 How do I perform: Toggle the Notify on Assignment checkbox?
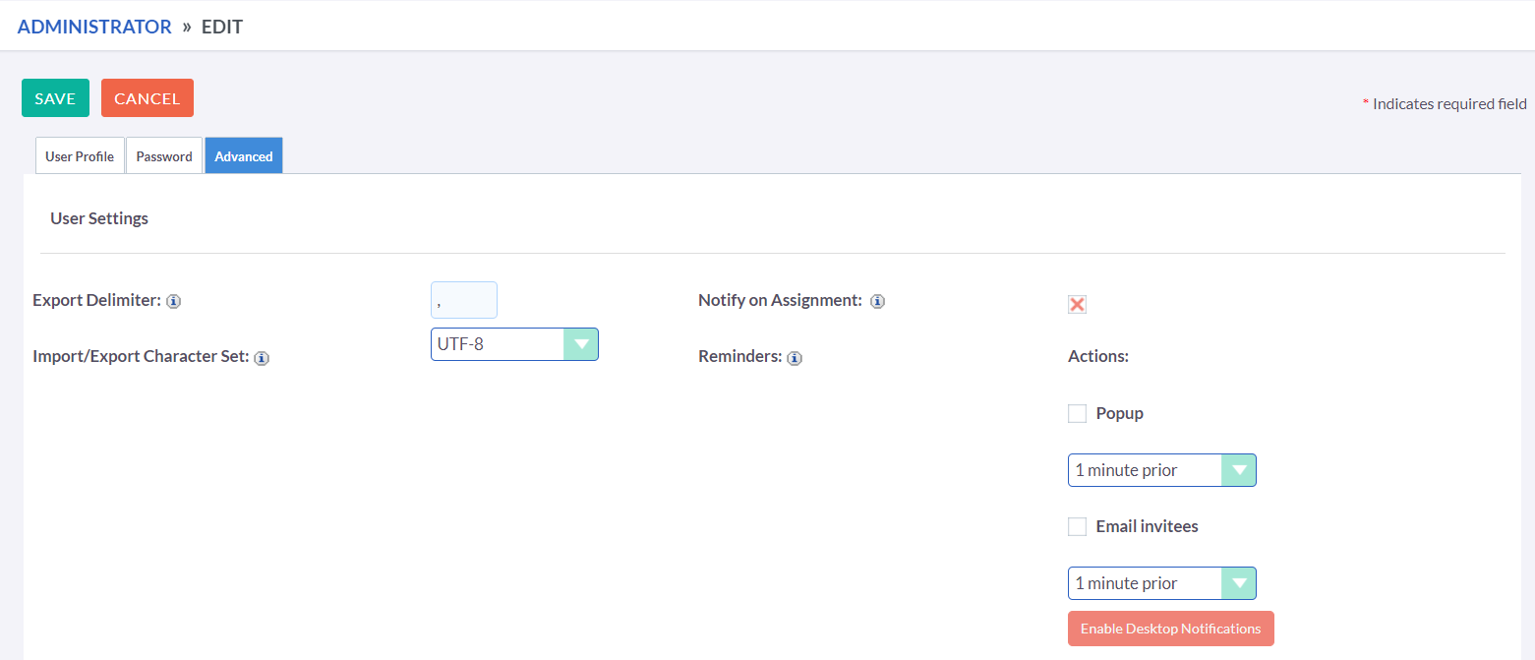(1077, 304)
